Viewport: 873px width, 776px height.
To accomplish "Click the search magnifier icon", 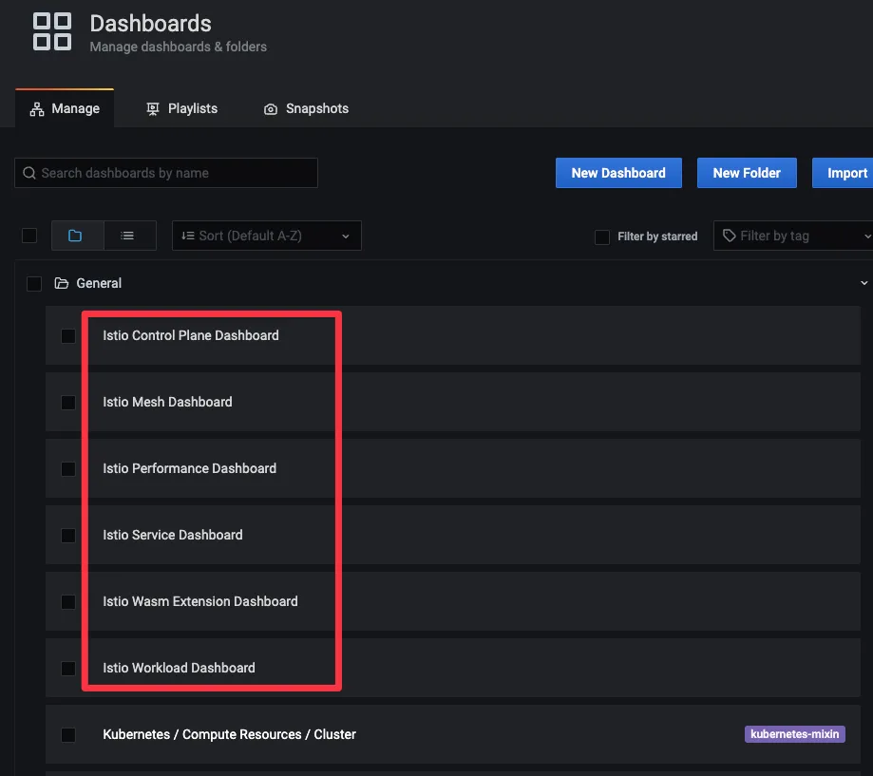I will tap(29, 173).
